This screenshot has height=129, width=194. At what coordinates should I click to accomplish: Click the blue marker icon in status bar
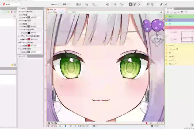(65, 126)
